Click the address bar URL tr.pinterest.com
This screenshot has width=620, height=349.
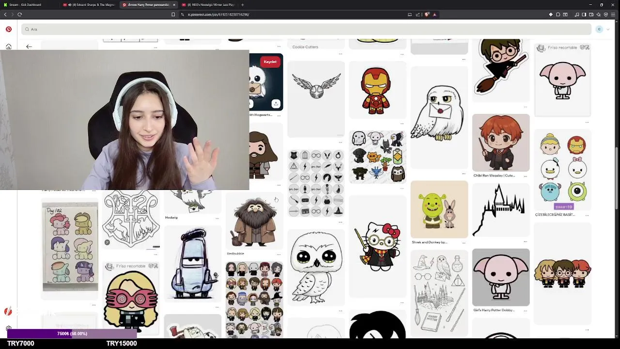(x=218, y=15)
